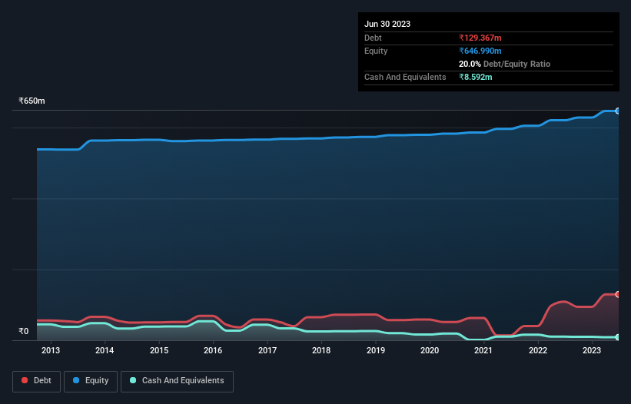
Task: Select the 2017 x-axis label
Action: tap(267, 350)
